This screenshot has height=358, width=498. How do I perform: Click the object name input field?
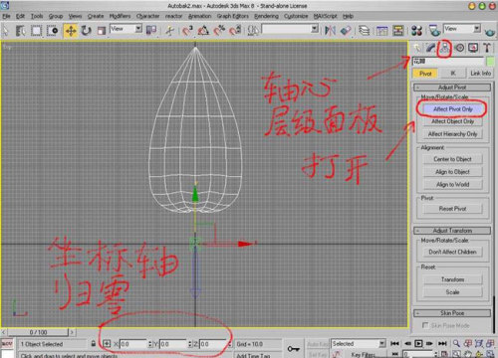(x=448, y=62)
